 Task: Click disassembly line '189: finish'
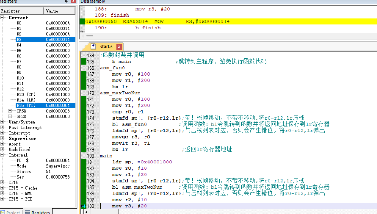click(x=112, y=15)
